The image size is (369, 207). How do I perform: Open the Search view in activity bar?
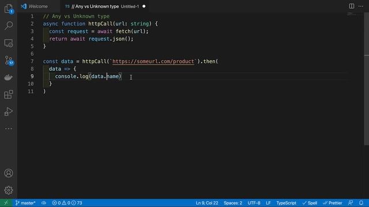coord(9,25)
